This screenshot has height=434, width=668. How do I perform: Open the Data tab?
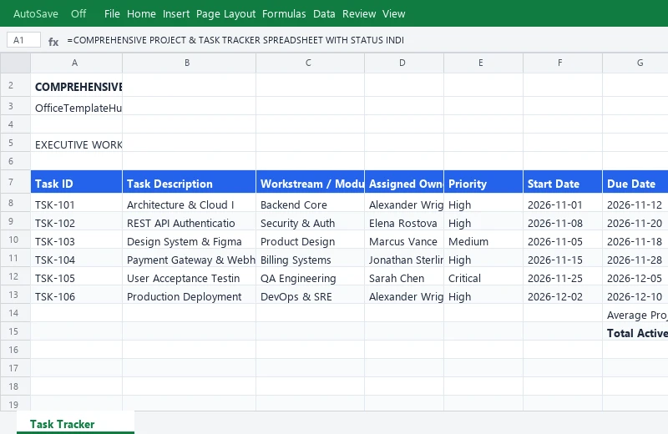(x=324, y=13)
